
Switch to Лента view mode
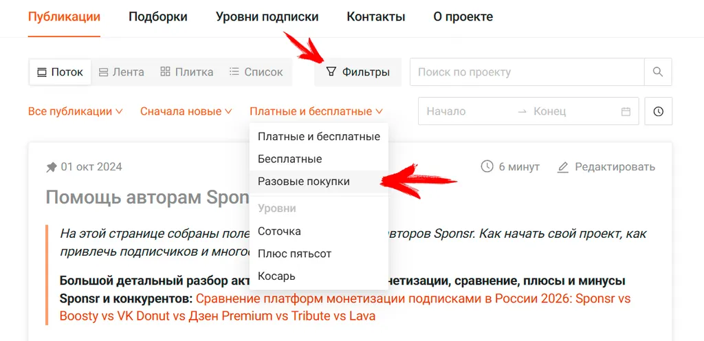pos(122,72)
